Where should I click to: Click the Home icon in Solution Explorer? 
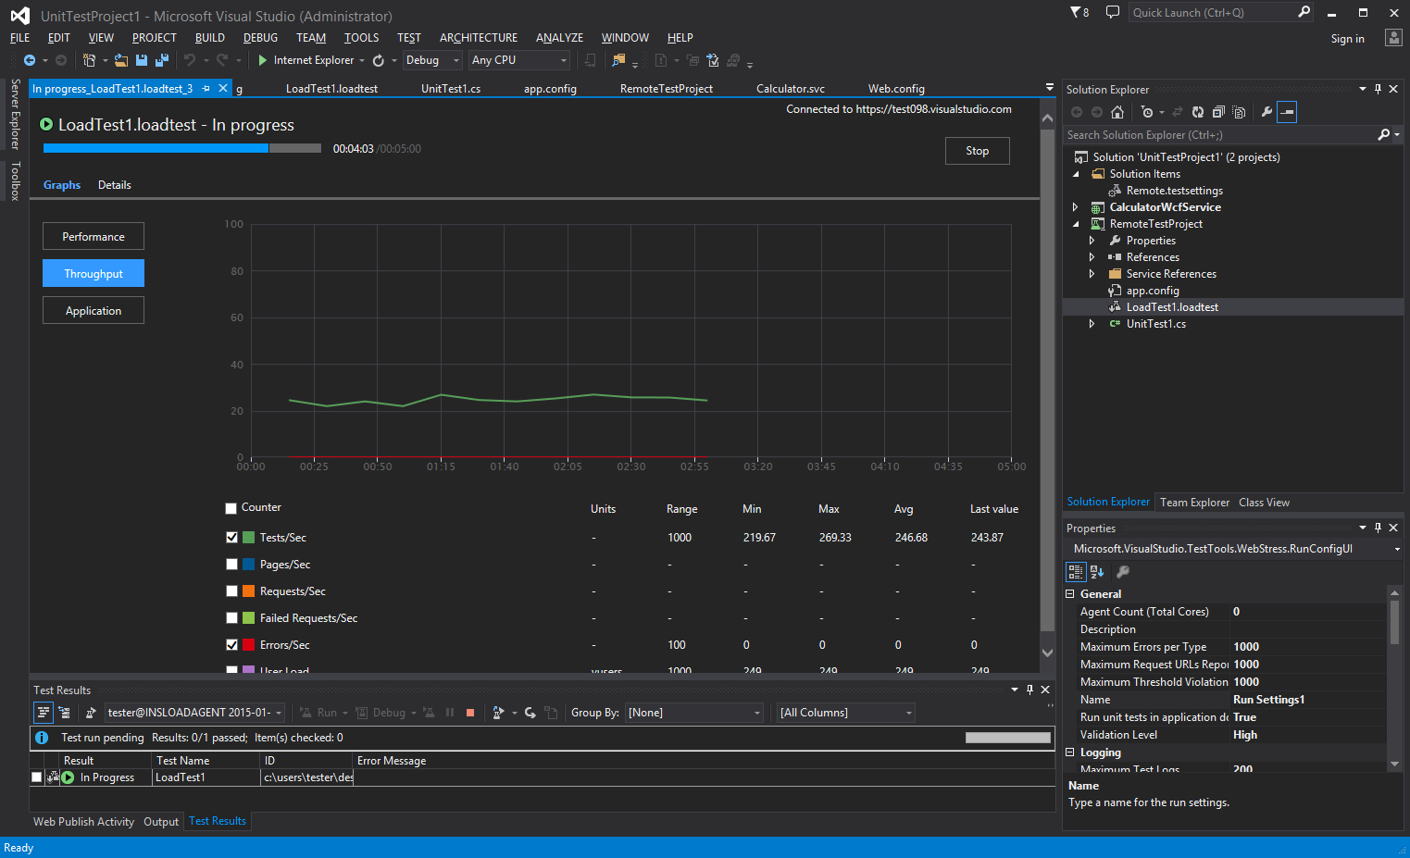pyautogui.click(x=1117, y=112)
